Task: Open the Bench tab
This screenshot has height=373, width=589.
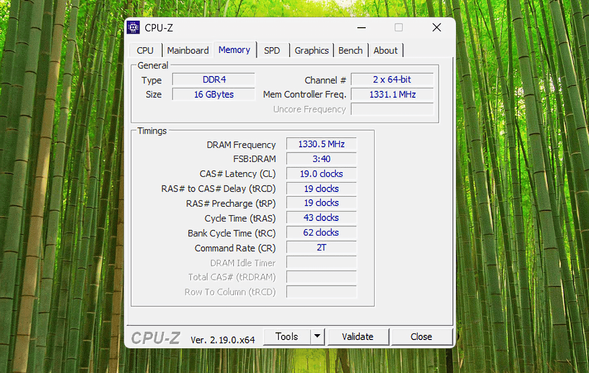Action: 350,50
